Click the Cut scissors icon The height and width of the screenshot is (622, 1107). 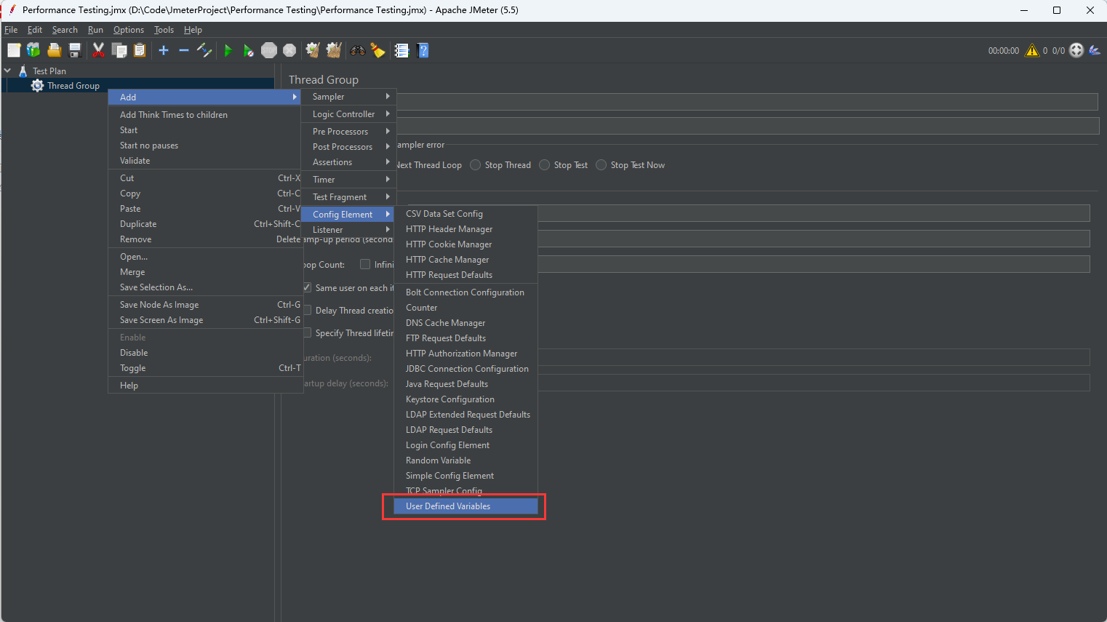click(x=98, y=50)
